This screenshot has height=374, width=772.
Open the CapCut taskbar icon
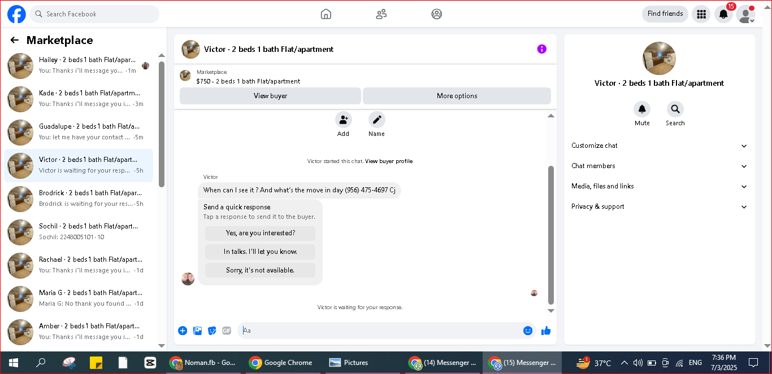[150, 363]
